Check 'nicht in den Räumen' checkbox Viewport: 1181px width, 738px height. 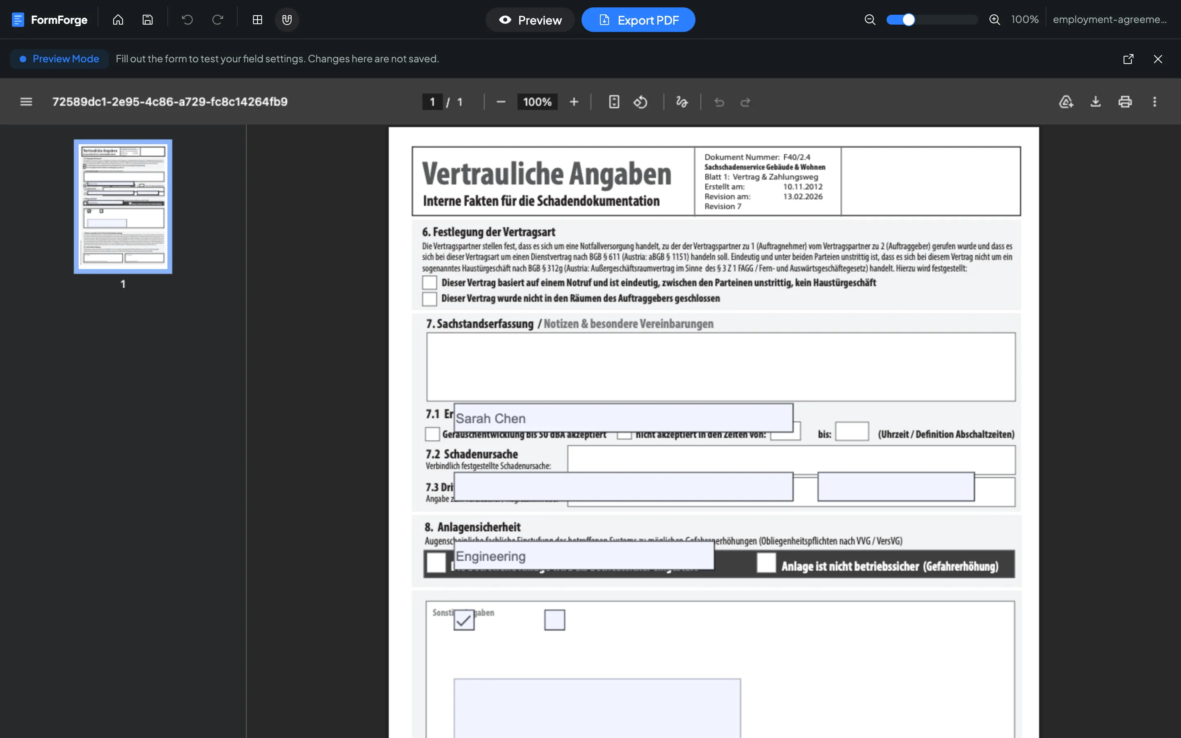(x=429, y=299)
